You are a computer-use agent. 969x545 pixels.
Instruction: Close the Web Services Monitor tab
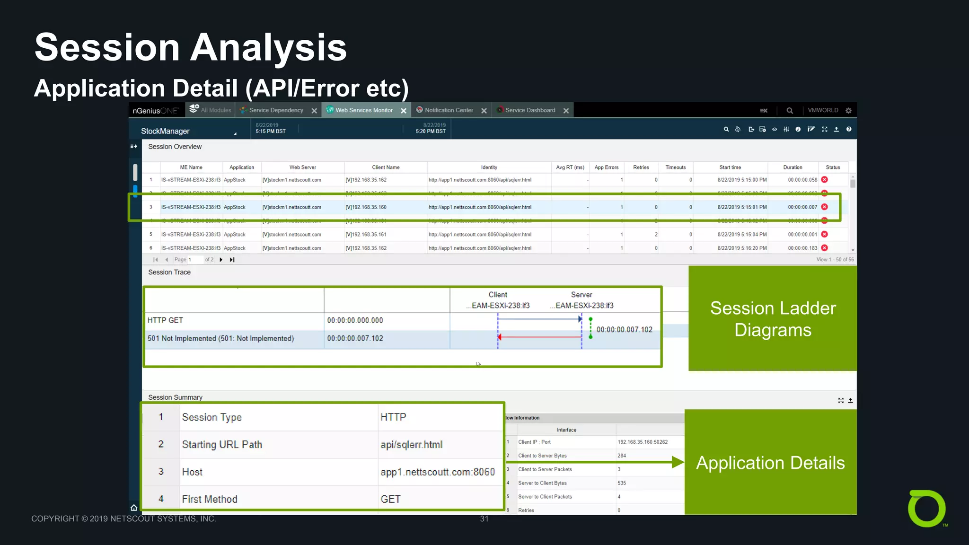coord(404,111)
